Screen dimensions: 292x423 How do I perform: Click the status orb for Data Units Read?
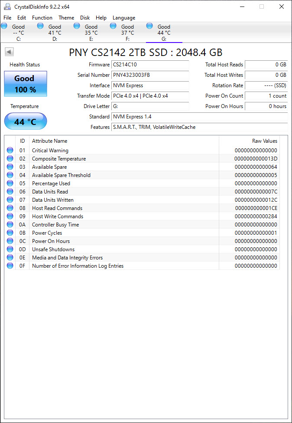click(10, 191)
